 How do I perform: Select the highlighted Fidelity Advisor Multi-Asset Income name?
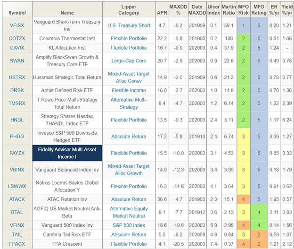[x=67, y=153]
